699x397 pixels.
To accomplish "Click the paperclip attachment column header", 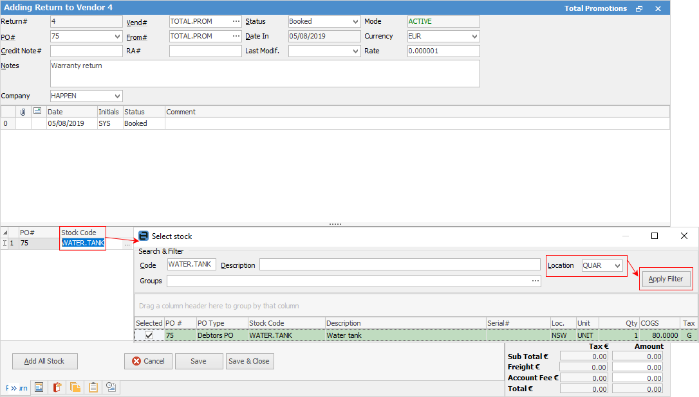I will coord(23,112).
